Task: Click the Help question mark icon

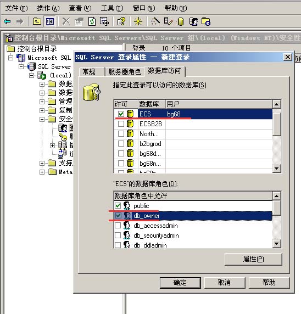Action: 121,21
